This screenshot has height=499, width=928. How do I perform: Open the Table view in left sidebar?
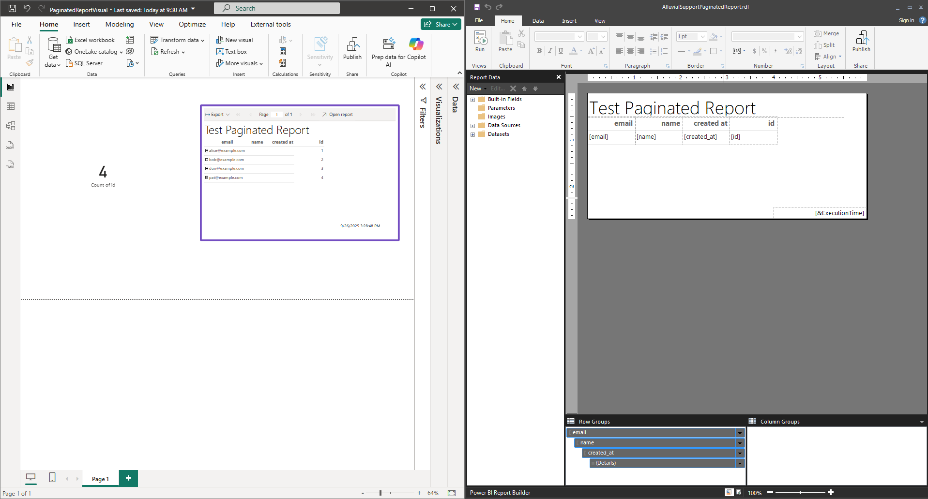11,106
